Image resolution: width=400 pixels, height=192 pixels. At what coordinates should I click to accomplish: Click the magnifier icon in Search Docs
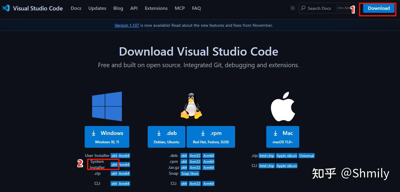point(303,8)
